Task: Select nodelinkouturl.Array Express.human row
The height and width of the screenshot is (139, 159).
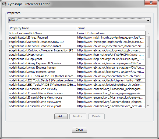Action: coord(77,67)
